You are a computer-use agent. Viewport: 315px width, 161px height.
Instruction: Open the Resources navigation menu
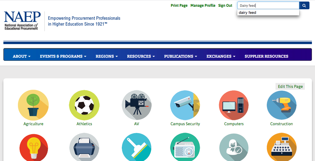[x=141, y=56]
